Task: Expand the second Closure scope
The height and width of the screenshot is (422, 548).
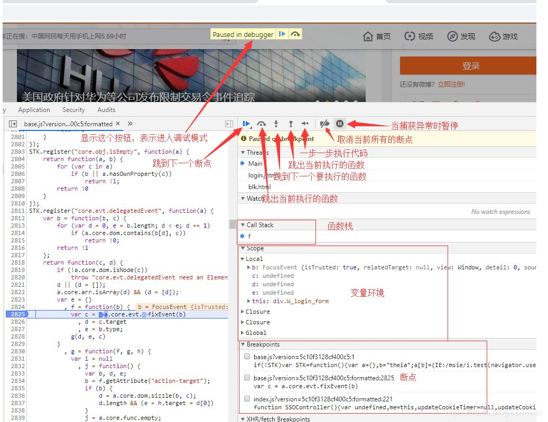Action: pos(242,322)
